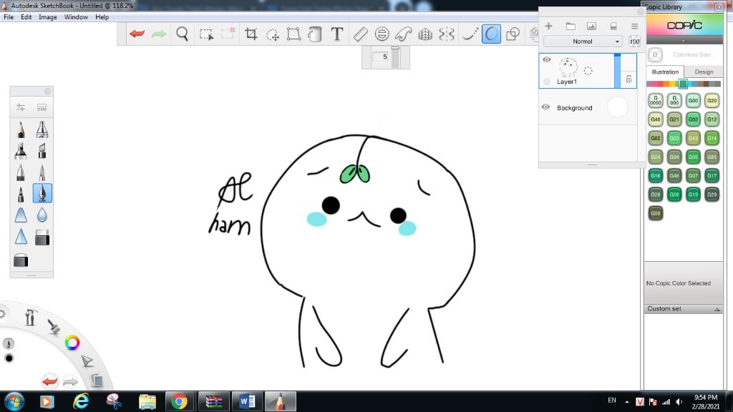Image resolution: width=733 pixels, height=412 pixels.
Task: Choose the Marker brush in brush palette
Action: (x=21, y=151)
